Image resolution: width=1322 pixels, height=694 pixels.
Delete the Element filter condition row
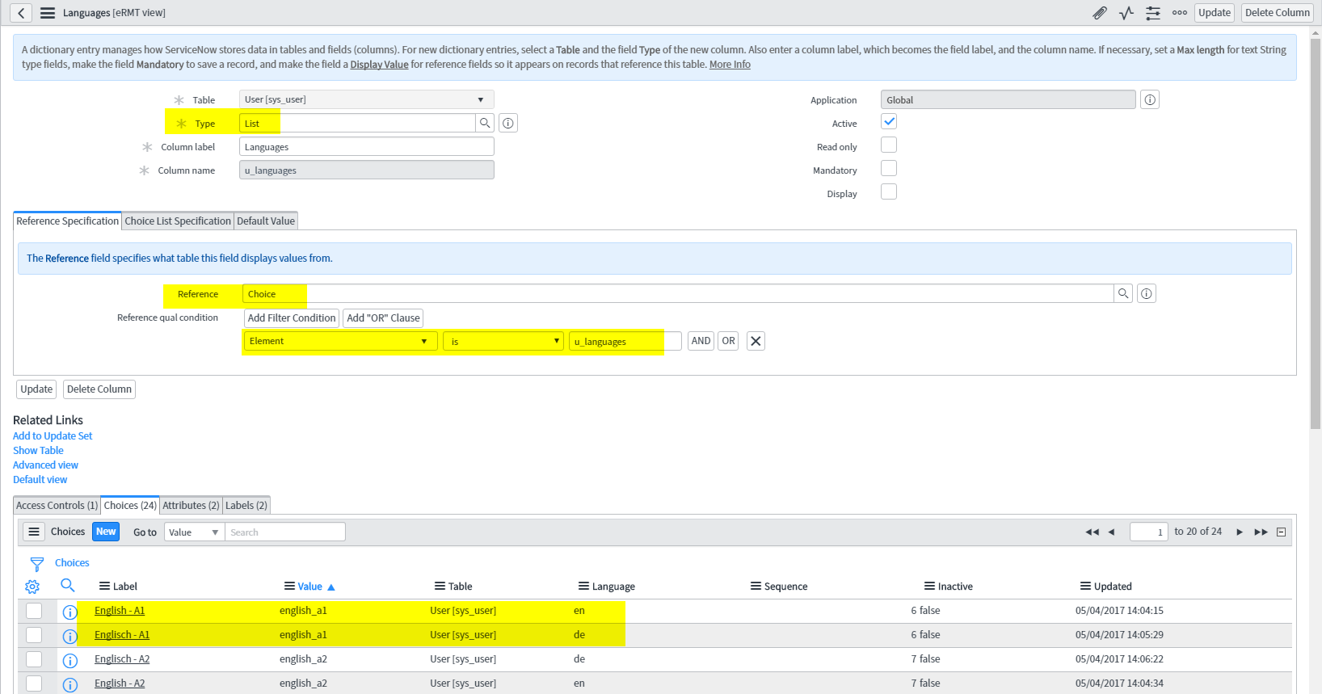tap(756, 341)
